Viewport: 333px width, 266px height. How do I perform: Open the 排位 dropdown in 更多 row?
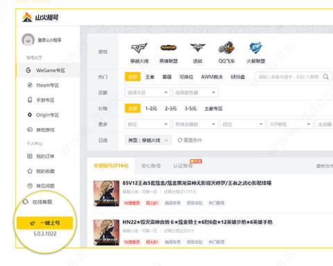(x=148, y=124)
